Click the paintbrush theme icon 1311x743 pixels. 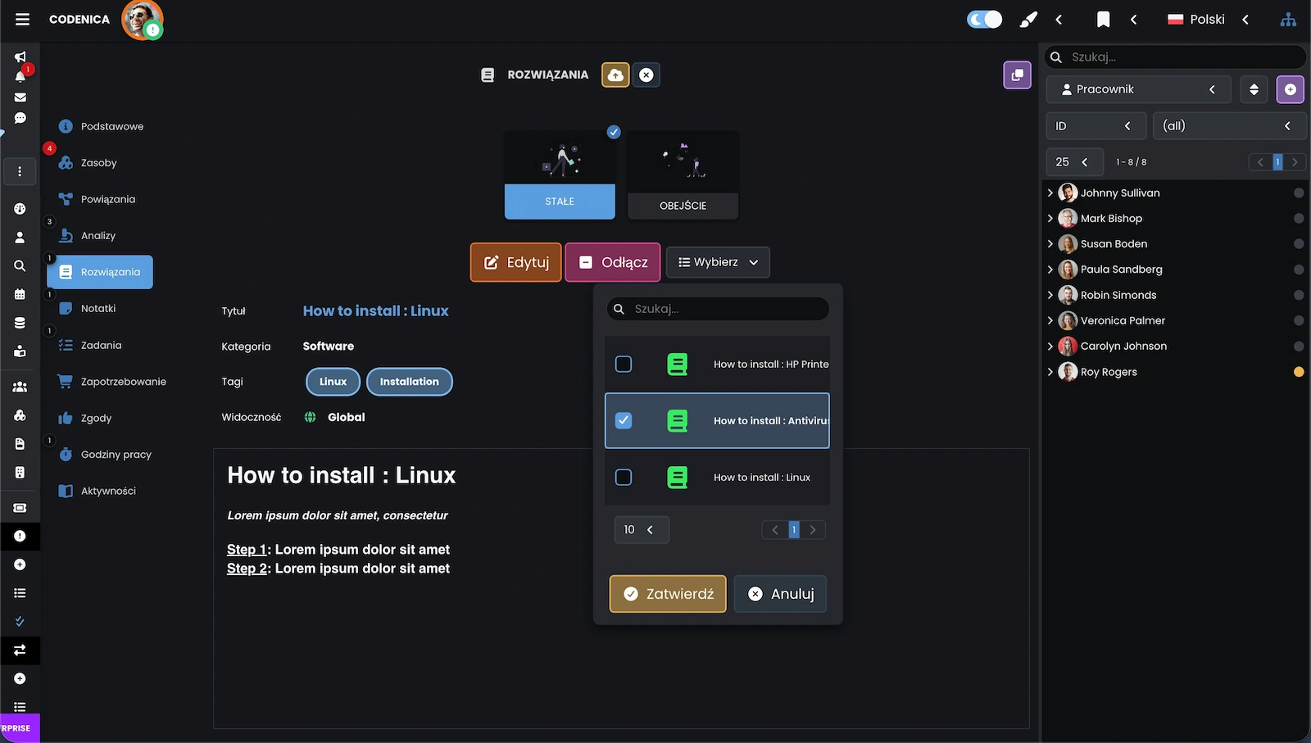(x=1027, y=20)
